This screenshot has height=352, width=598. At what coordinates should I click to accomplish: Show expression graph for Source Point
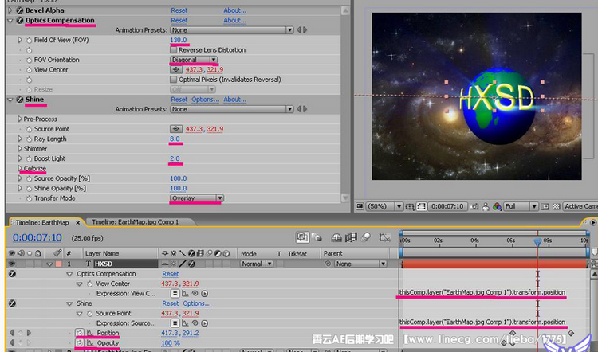[185, 323]
